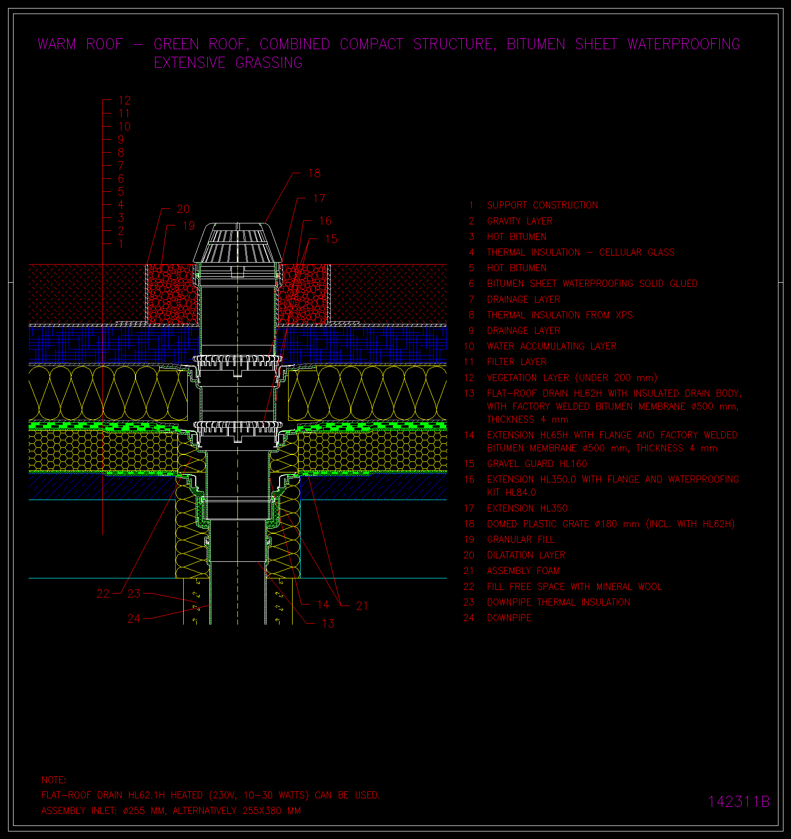Click legend entry 'GRAVITY LAYER'
791x839 pixels.
click(x=519, y=221)
